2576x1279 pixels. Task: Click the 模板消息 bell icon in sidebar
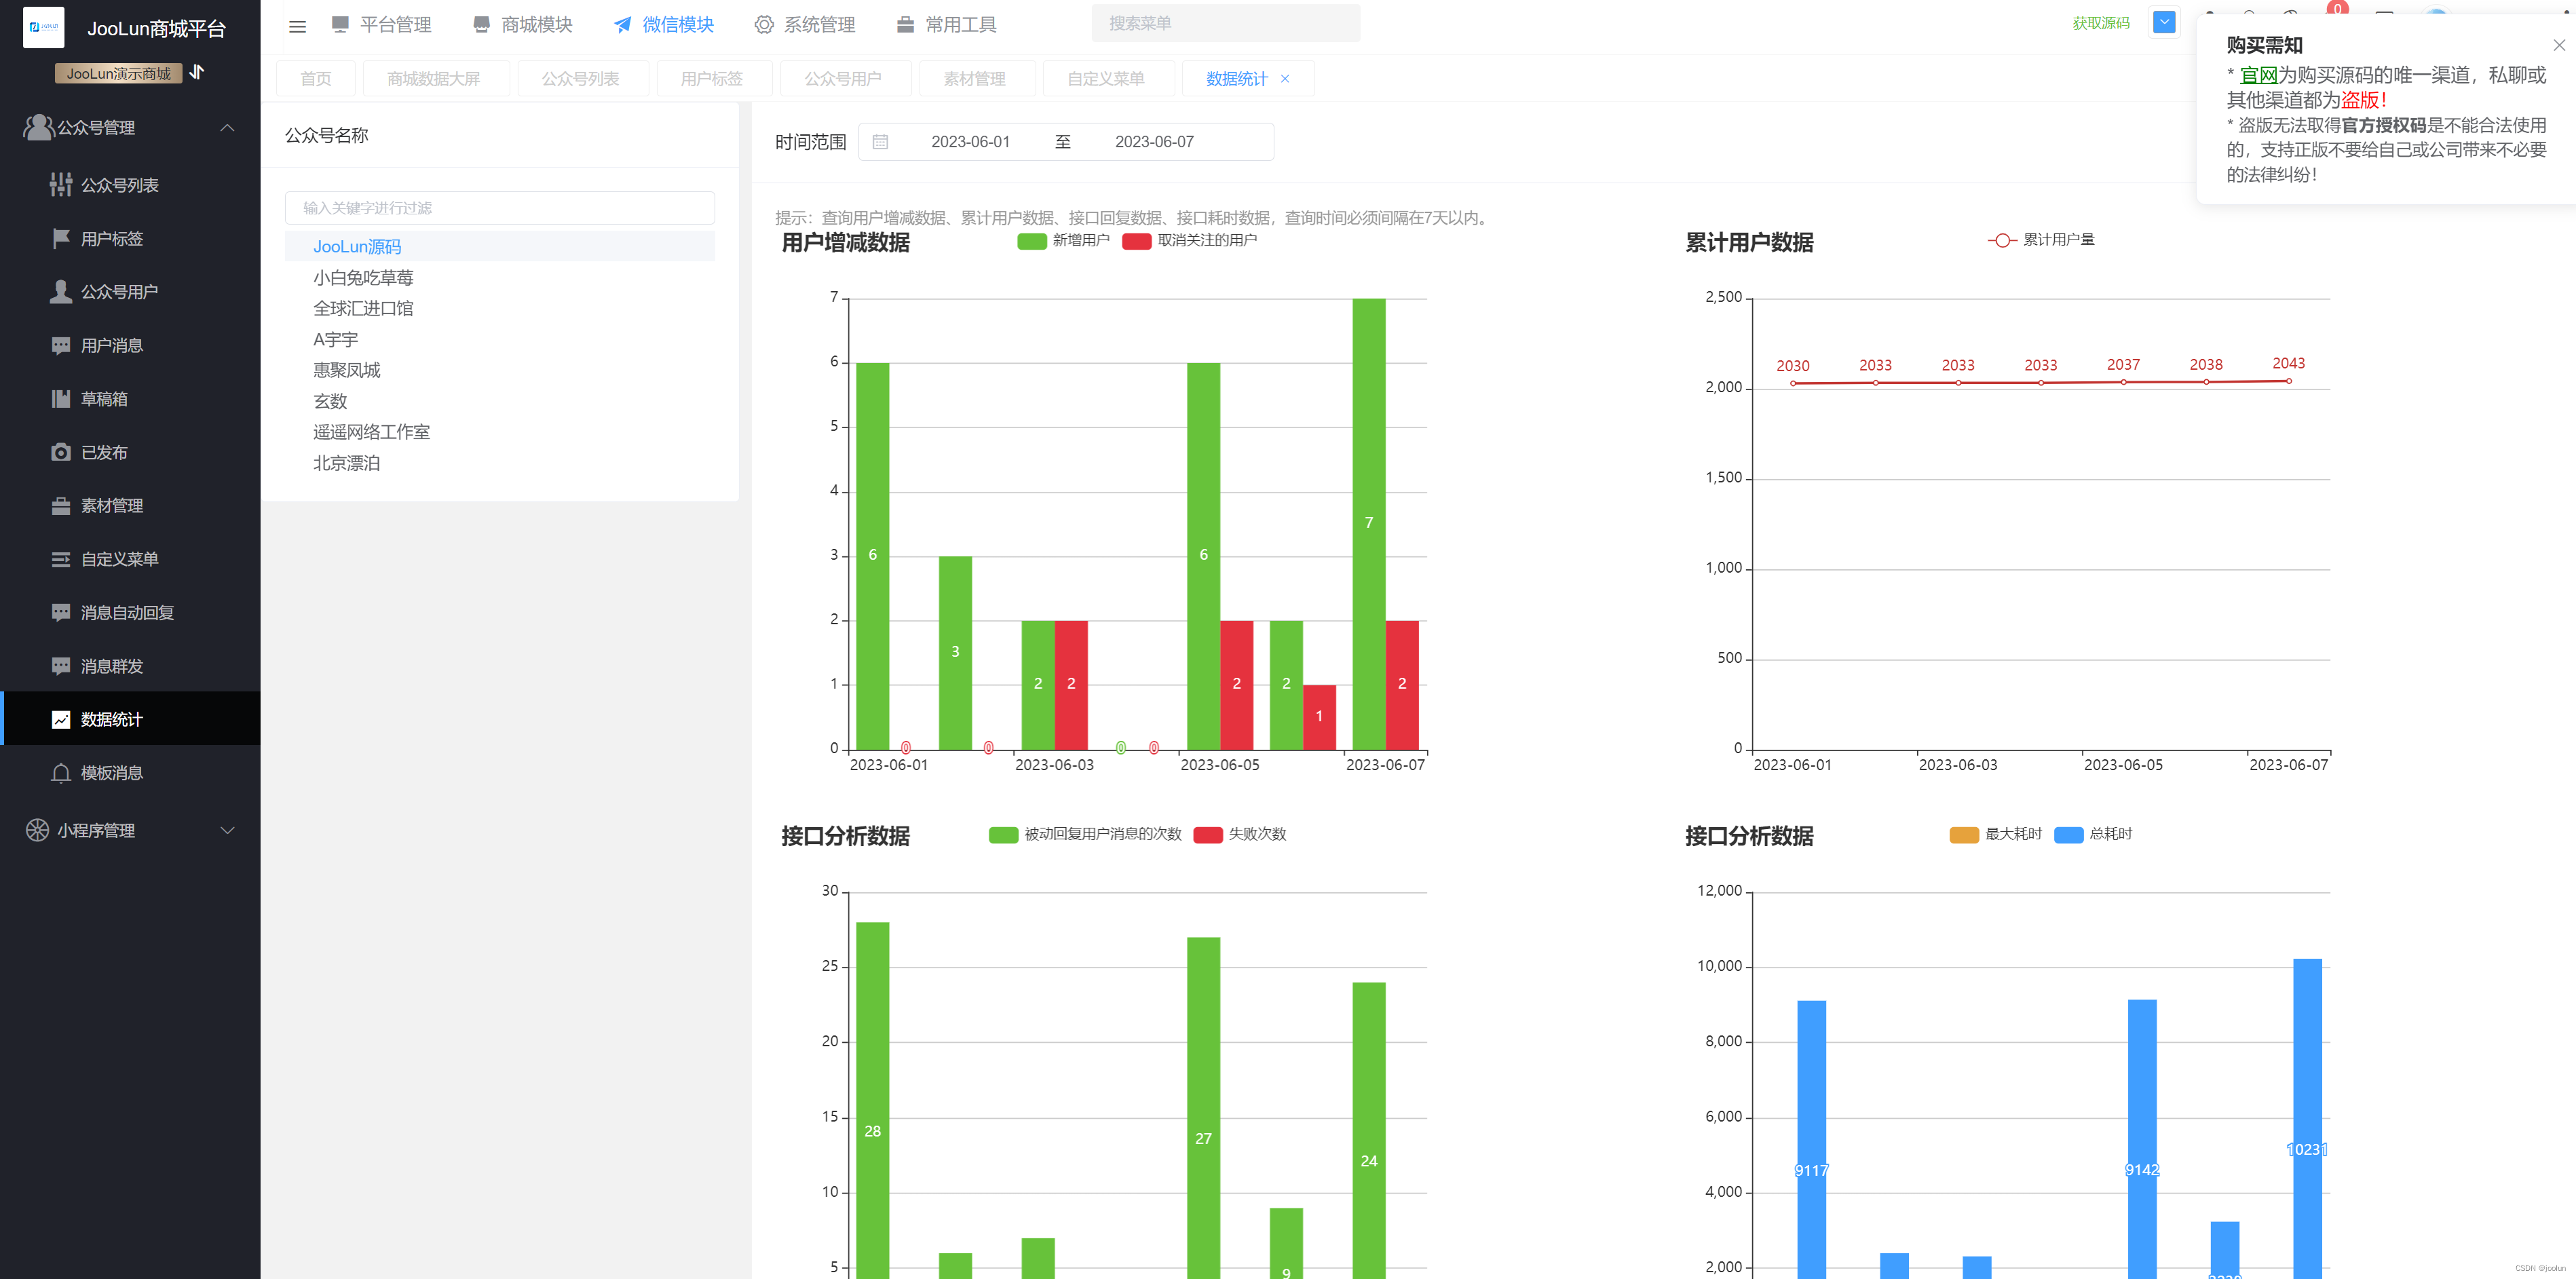(x=61, y=773)
